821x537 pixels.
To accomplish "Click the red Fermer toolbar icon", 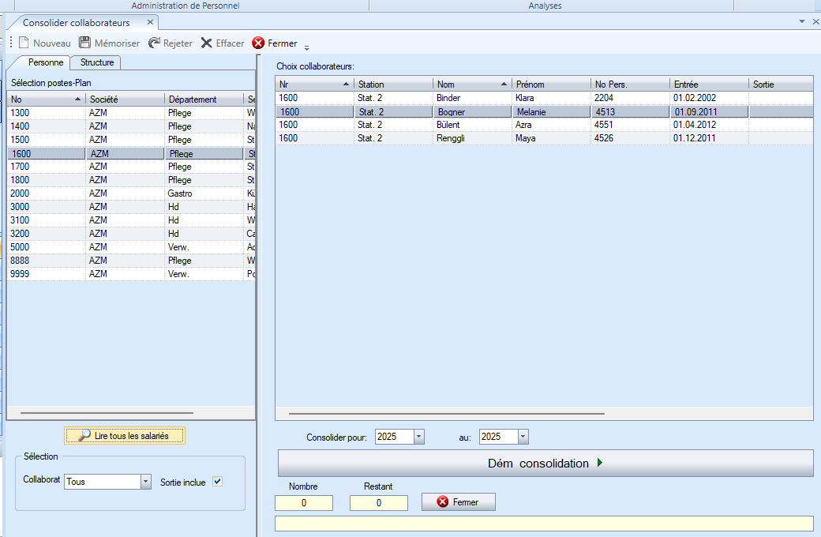I will [x=258, y=43].
